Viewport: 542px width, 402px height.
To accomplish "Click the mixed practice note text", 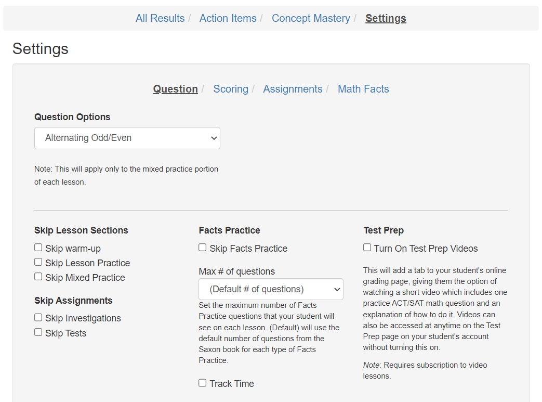I will tap(126, 175).
